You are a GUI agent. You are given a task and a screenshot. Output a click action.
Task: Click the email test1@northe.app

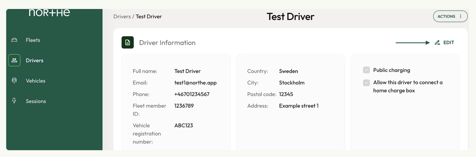(x=195, y=83)
